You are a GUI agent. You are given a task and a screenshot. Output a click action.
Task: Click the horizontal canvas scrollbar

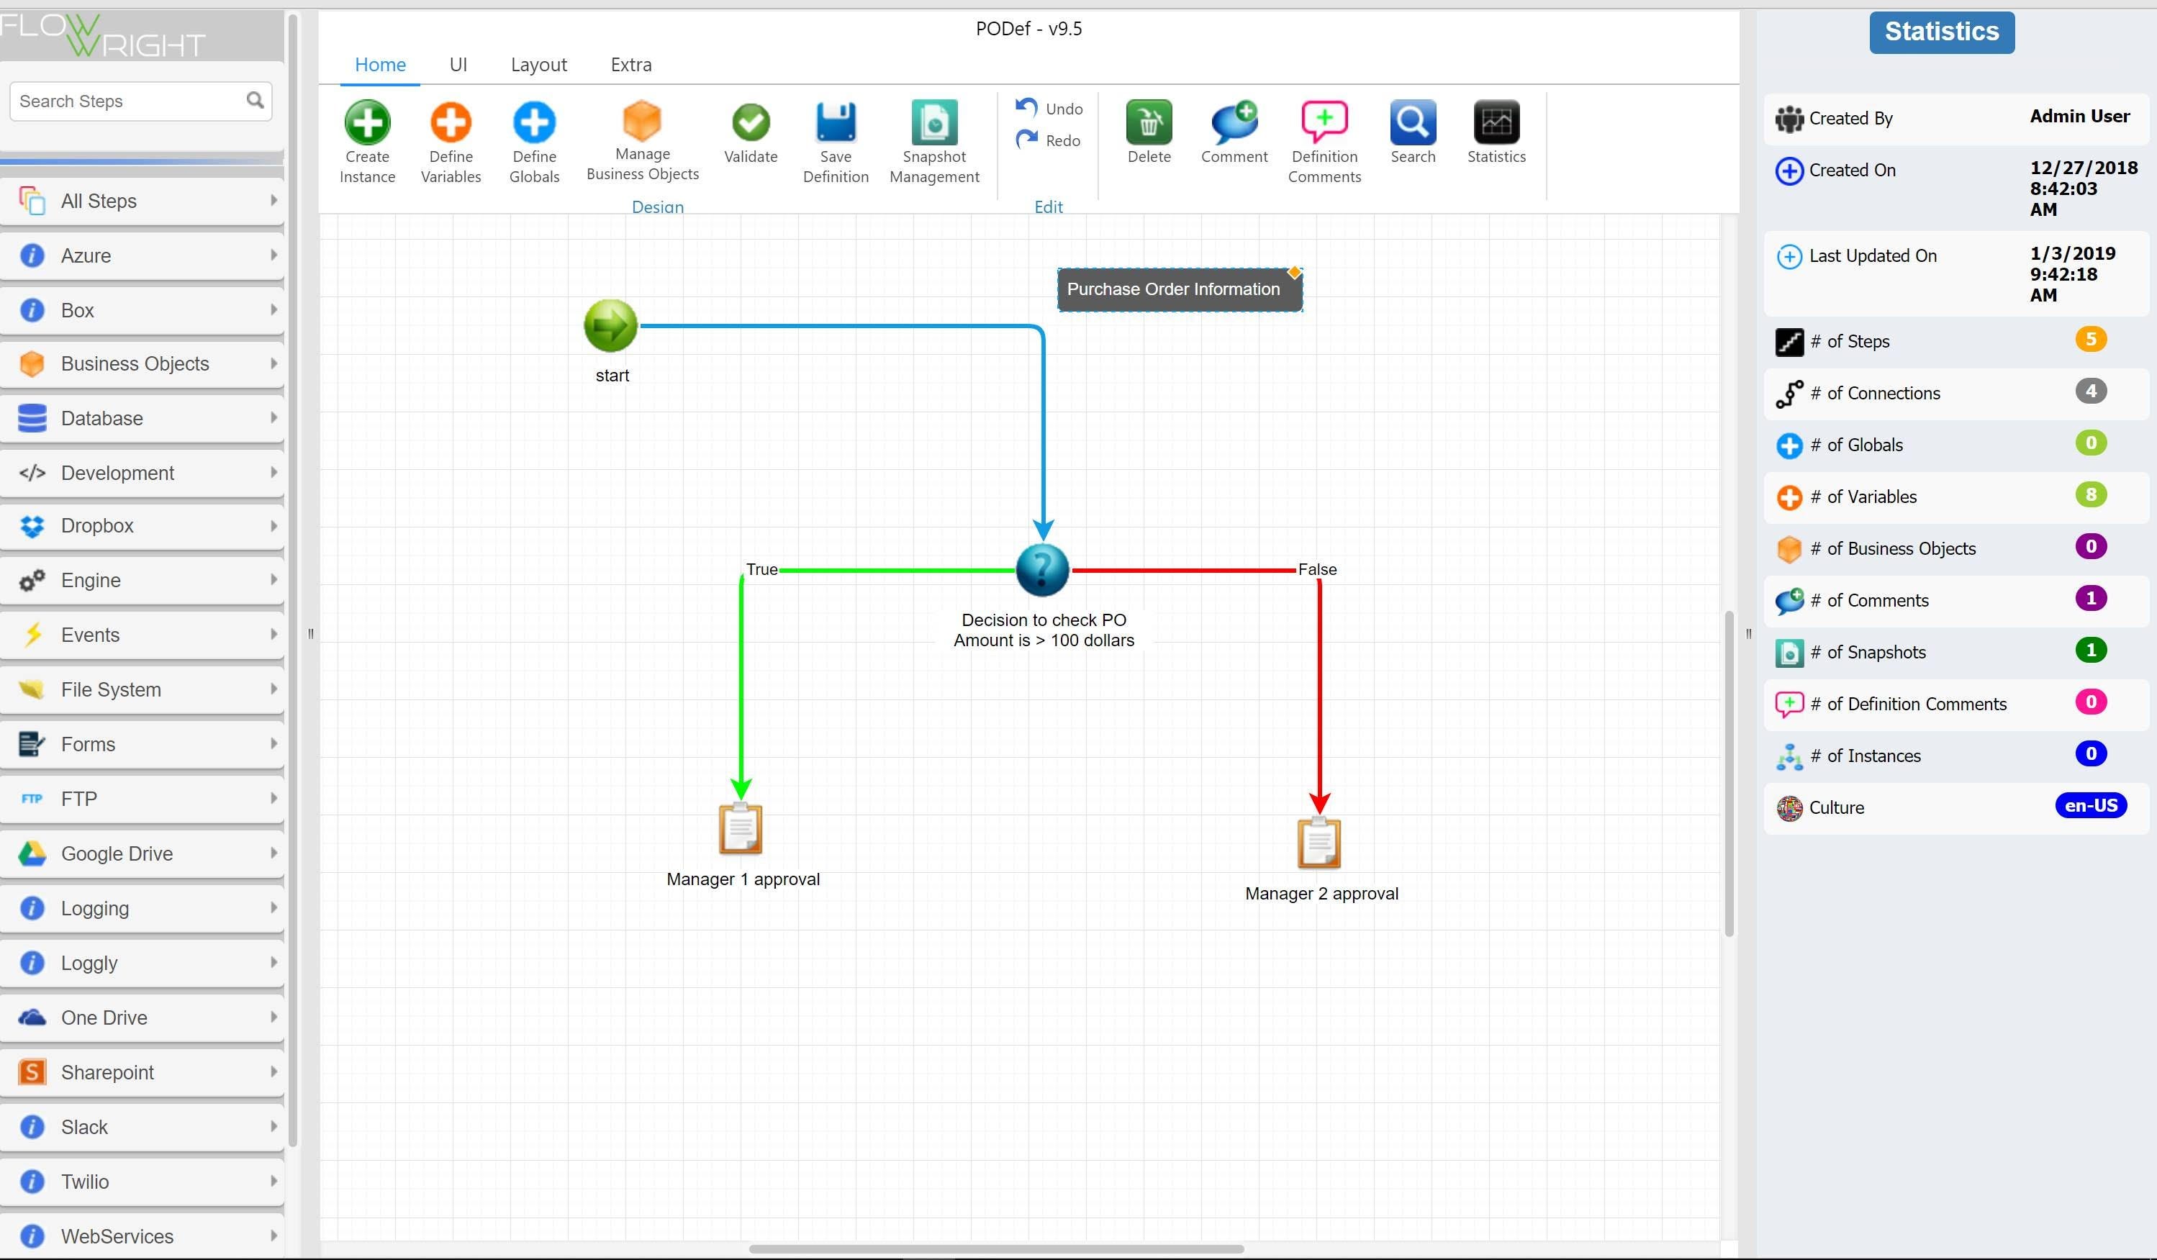point(995,1249)
